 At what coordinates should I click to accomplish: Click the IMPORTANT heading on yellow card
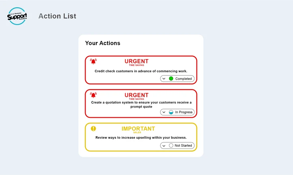pyautogui.click(x=138, y=129)
